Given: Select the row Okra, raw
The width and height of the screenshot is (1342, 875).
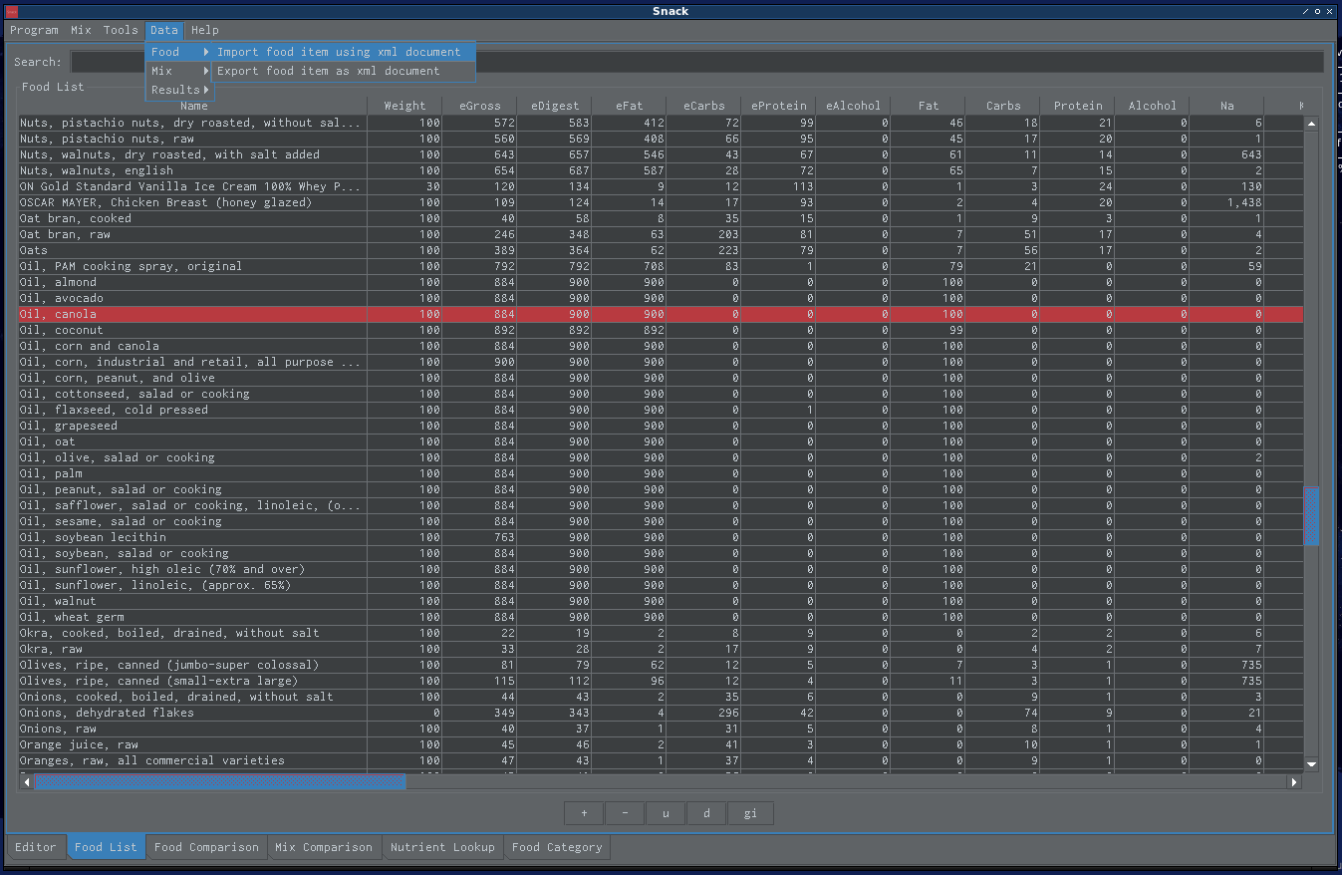Looking at the screenshot, I should click(662, 649).
